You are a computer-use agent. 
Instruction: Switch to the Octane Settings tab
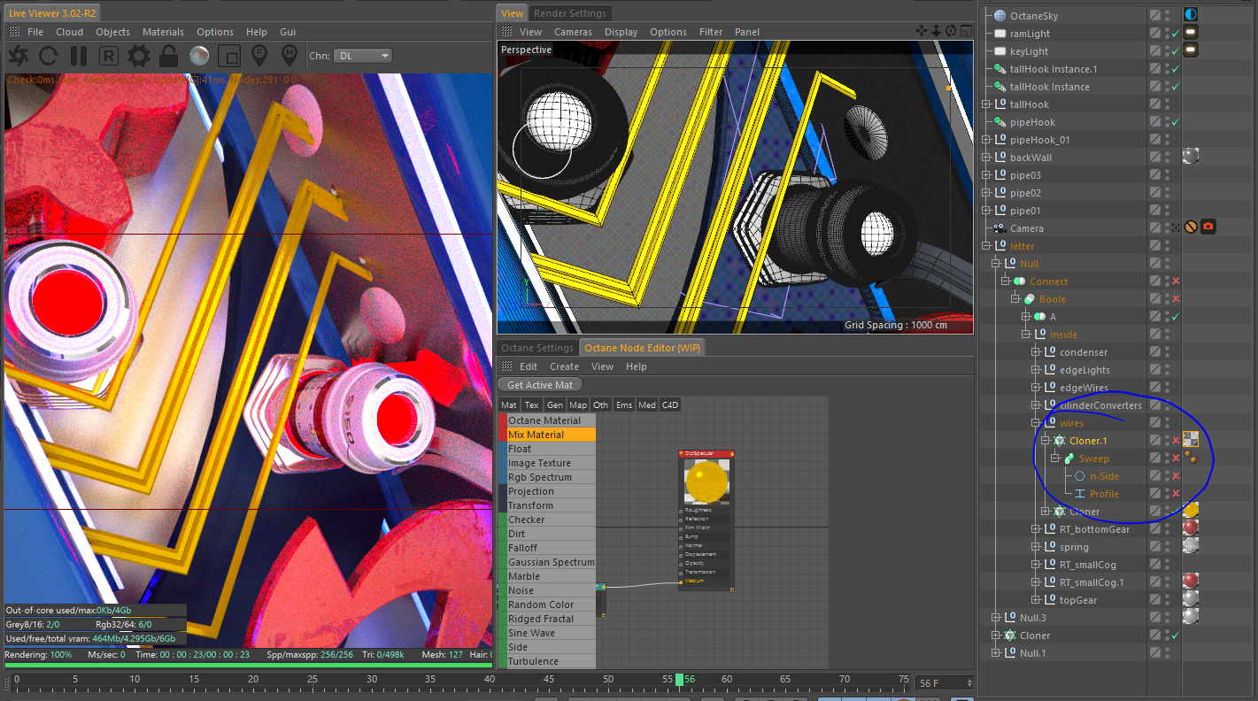(x=537, y=348)
